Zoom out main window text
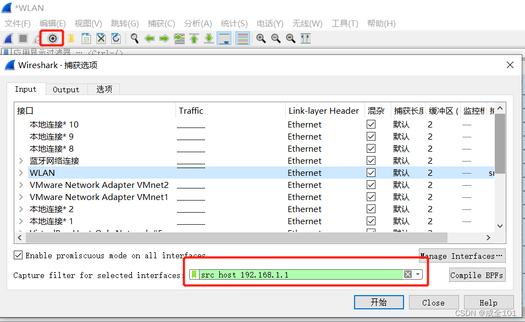Viewport: 525px width, 322px height. click(x=275, y=38)
